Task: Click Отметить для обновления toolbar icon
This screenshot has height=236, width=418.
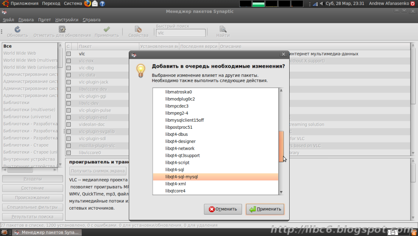Action: [62, 29]
